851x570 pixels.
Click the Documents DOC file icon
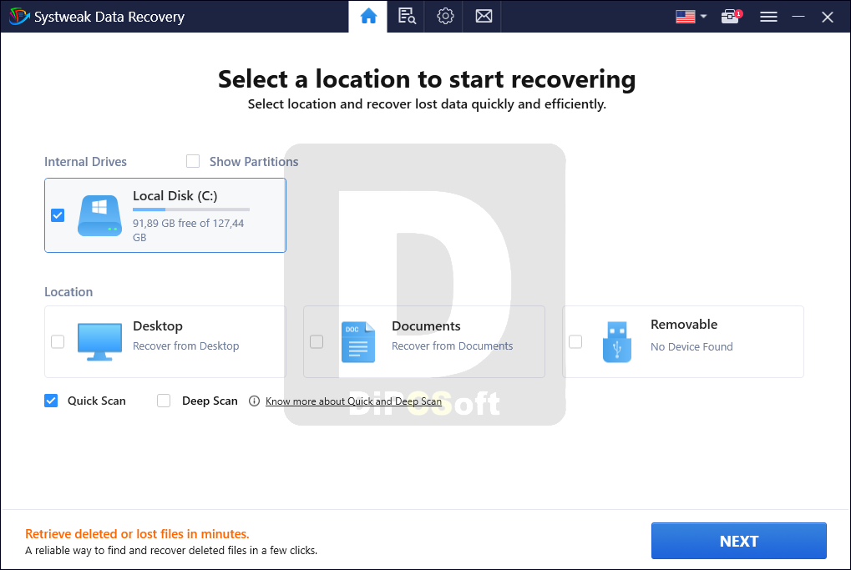tap(358, 341)
